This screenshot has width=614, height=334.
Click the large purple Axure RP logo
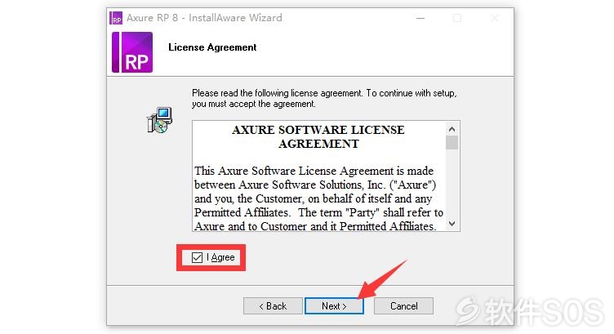tap(132, 52)
